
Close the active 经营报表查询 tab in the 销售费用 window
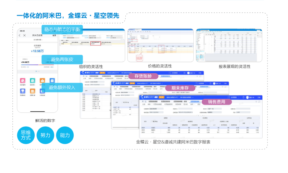200,101
